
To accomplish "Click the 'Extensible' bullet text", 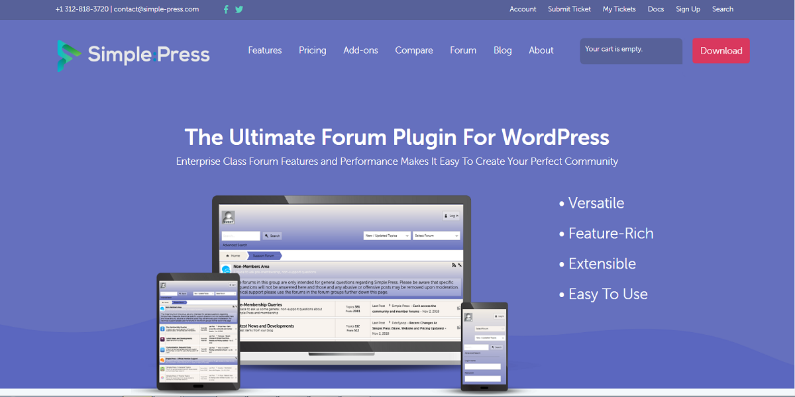I will pos(602,263).
